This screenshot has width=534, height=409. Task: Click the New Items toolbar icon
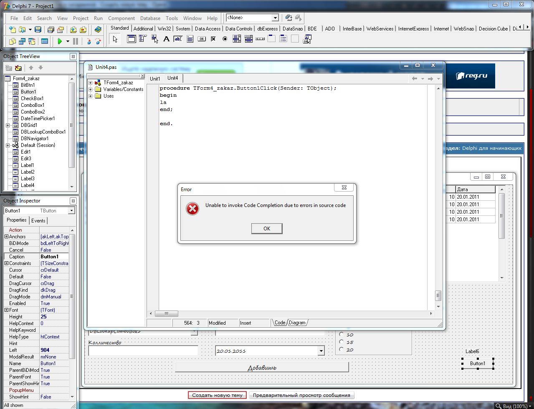[x=12, y=30]
